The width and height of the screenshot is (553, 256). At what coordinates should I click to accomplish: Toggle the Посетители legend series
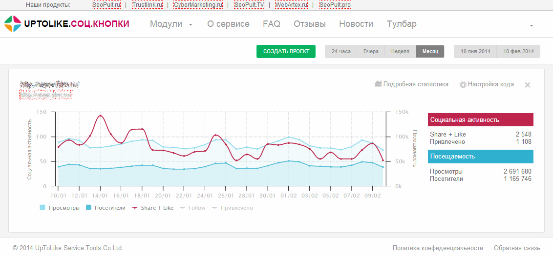coord(106,208)
